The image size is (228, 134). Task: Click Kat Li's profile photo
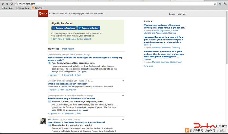(x=43, y=121)
